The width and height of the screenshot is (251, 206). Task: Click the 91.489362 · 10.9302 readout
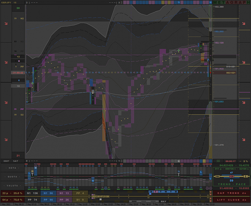click(234, 188)
